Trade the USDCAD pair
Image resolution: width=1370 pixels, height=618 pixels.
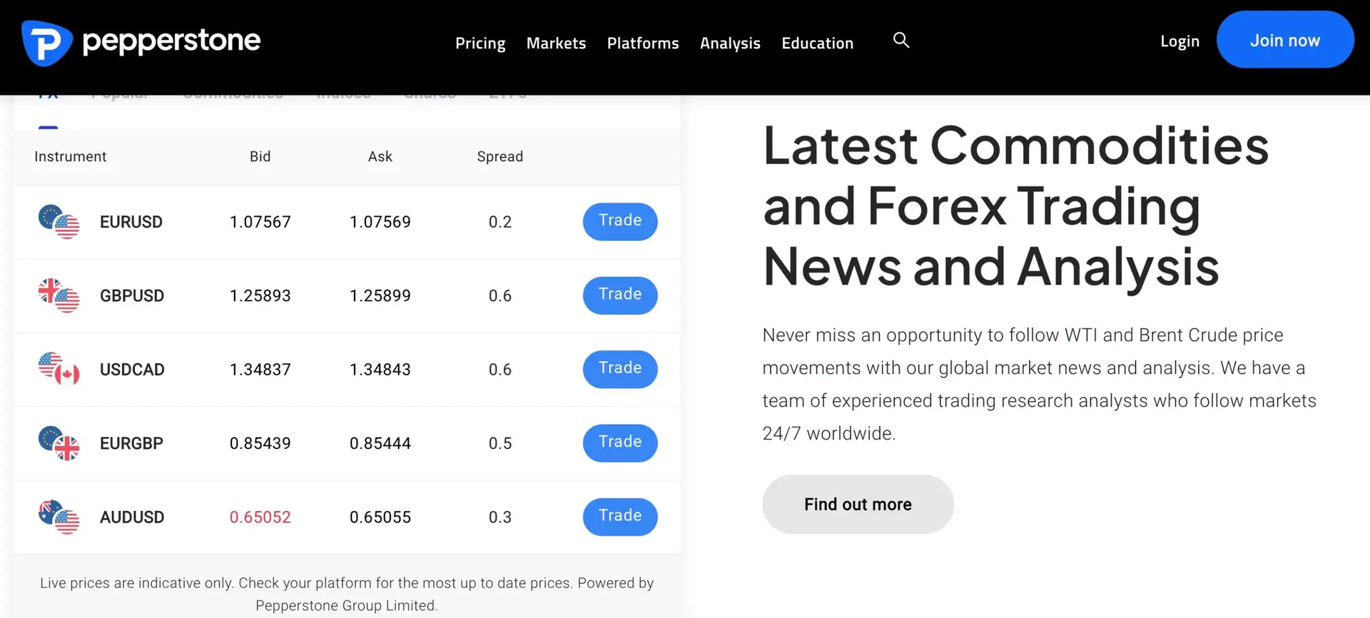point(620,369)
